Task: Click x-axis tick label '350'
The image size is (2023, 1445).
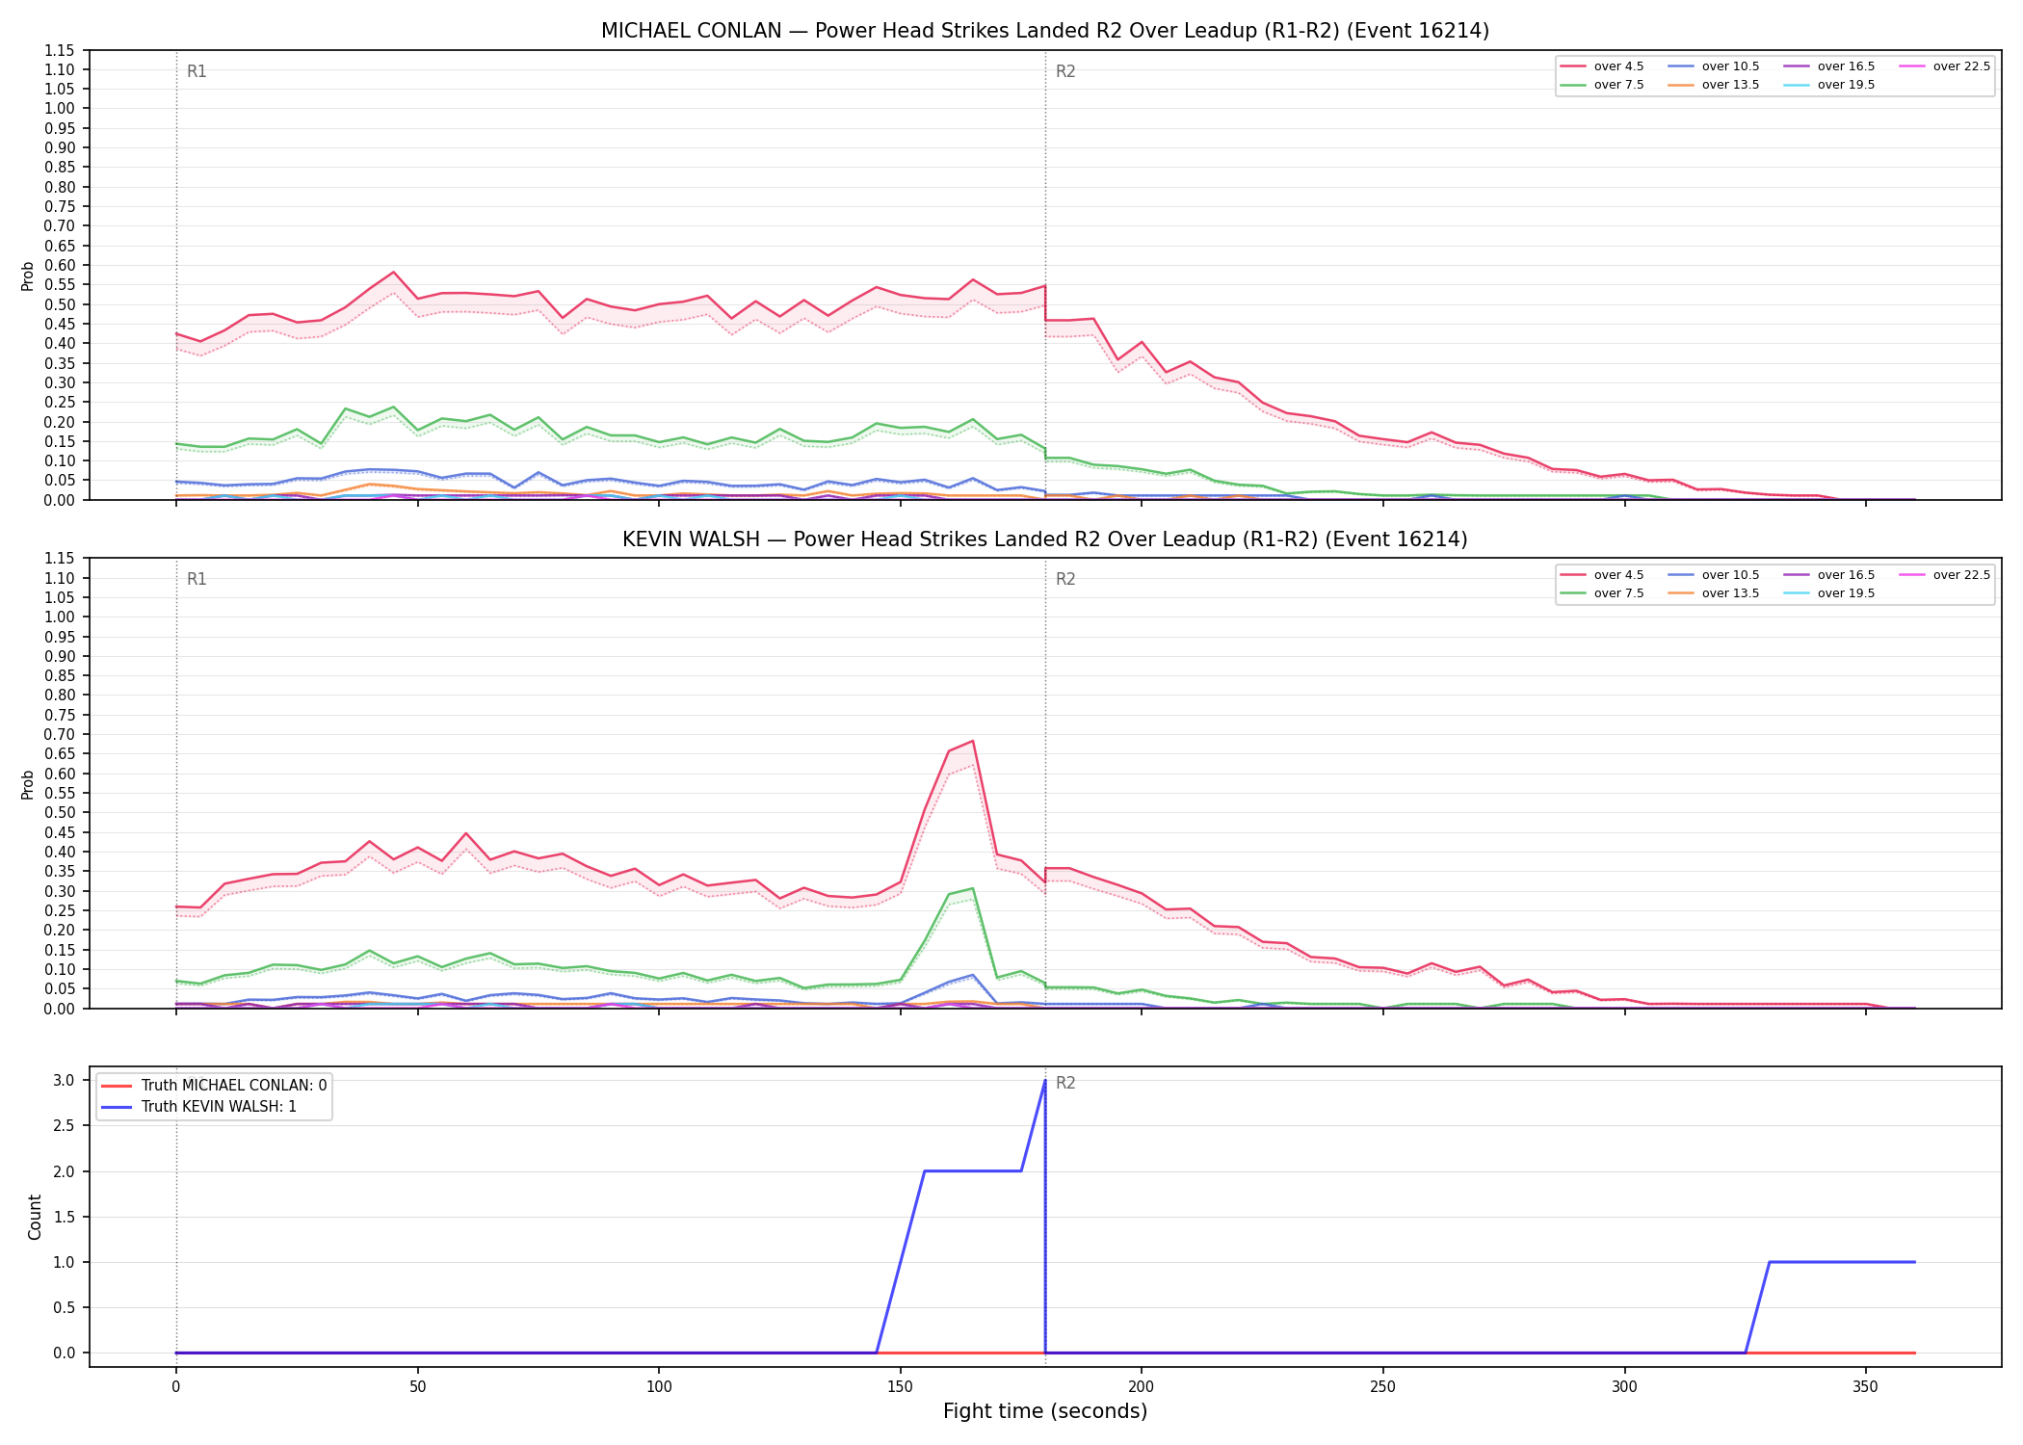Action: point(1866,1387)
